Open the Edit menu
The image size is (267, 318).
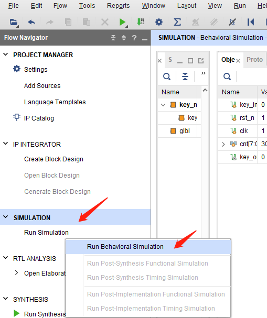36,6
